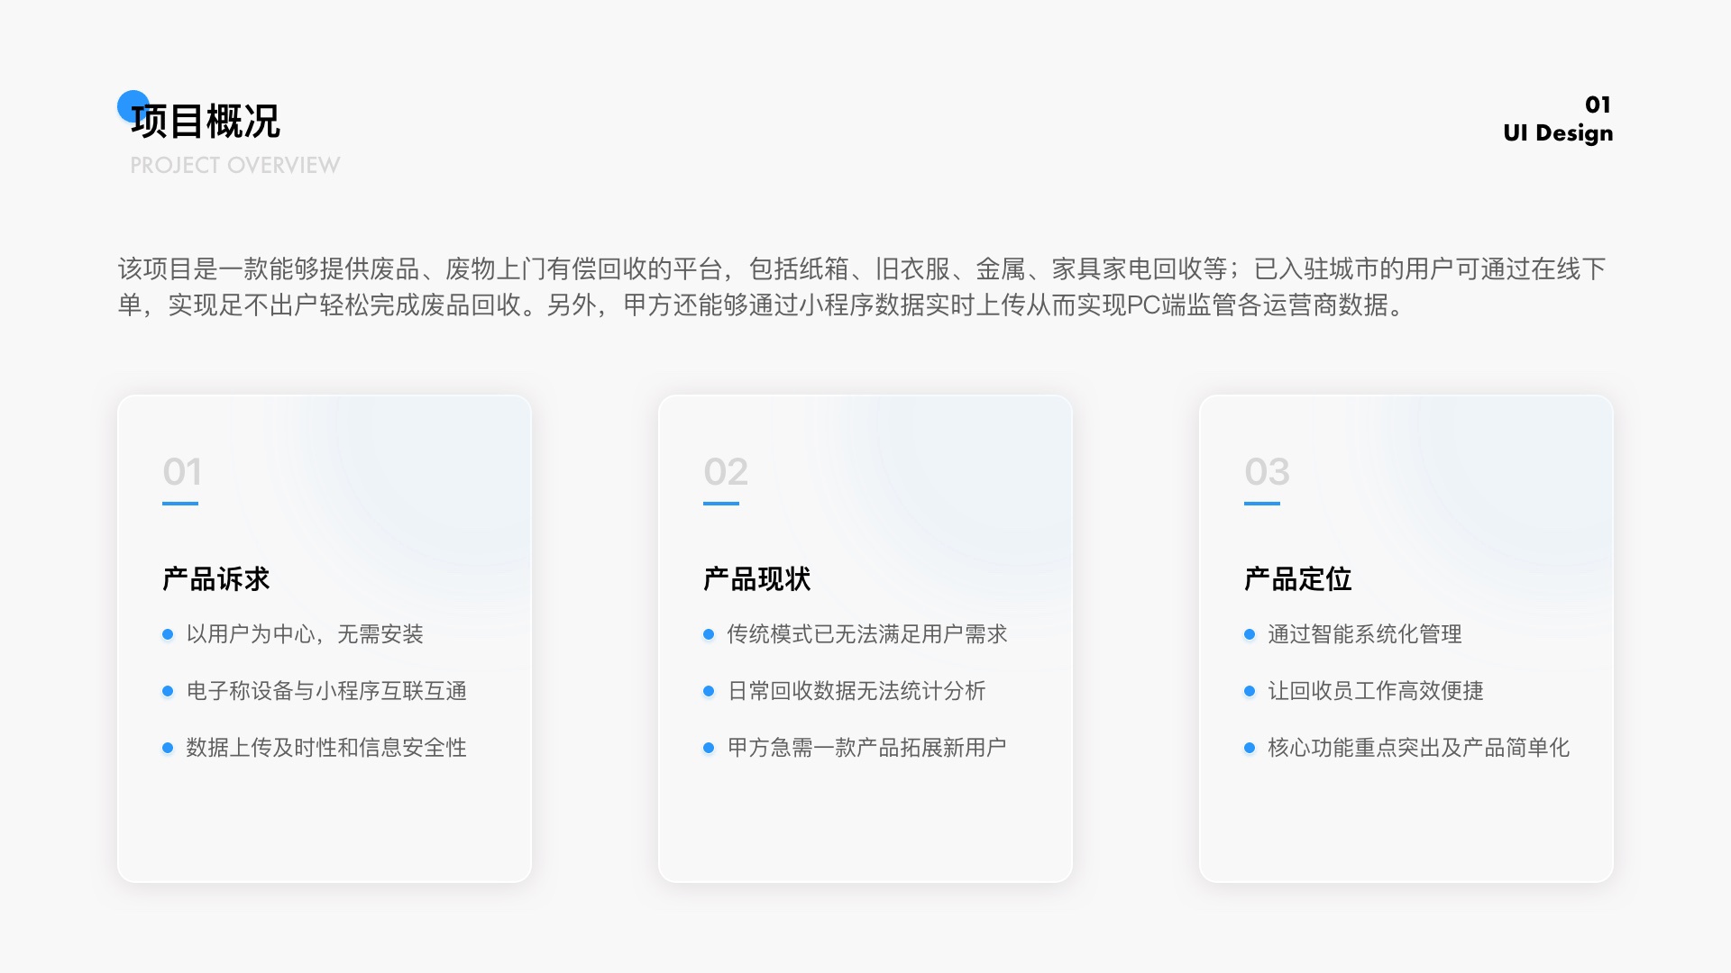Image resolution: width=1731 pixels, height=973 pixels.
Task: Click blue underline beneath card number 01
Action: (x=180, y=504)
